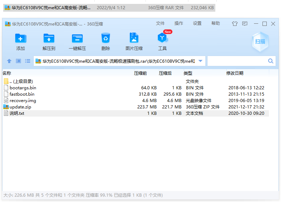Click the 添加 (Add) toolbar icon
282x202 pixels.
[21, 39]
